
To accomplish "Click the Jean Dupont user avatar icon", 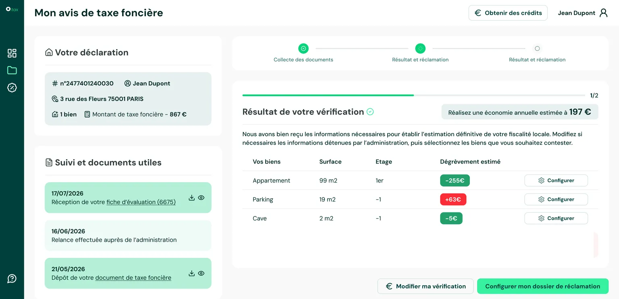I will (603, 13).
